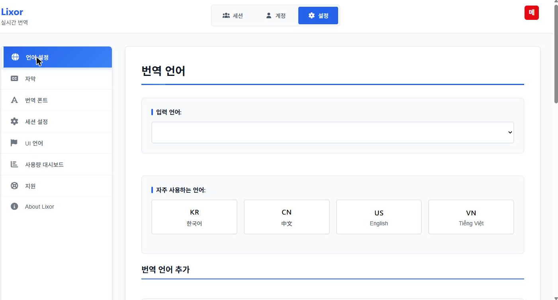Image resolution: width=558 pixels, height=300 pixels.
Task: Switch to the 계정 tab
Action: point(276,15)
